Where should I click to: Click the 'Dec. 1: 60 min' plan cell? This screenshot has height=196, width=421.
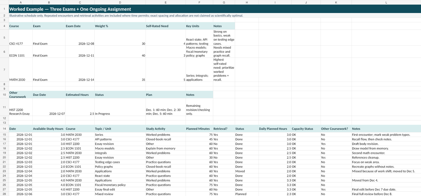(x=166, y=107)
